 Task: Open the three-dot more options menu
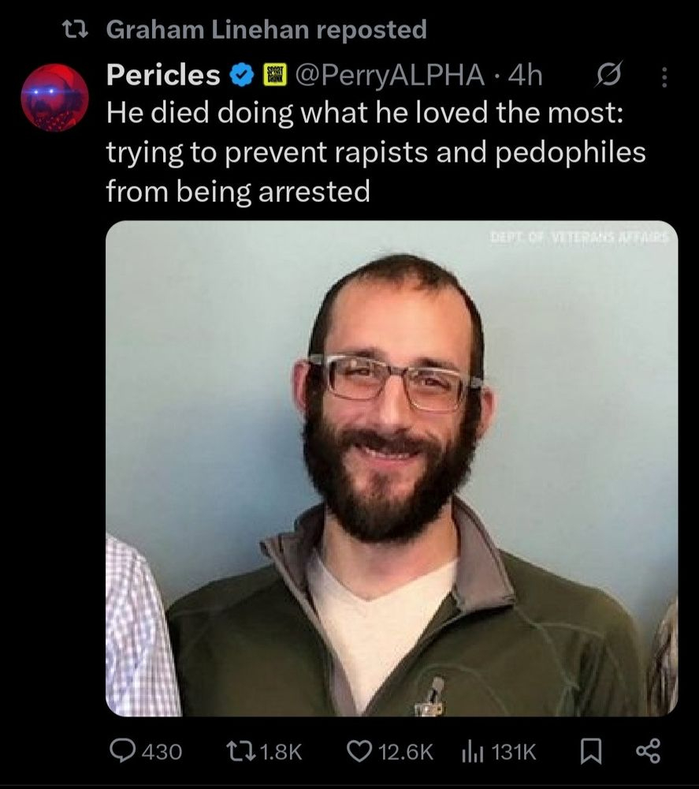pos(664,77)
